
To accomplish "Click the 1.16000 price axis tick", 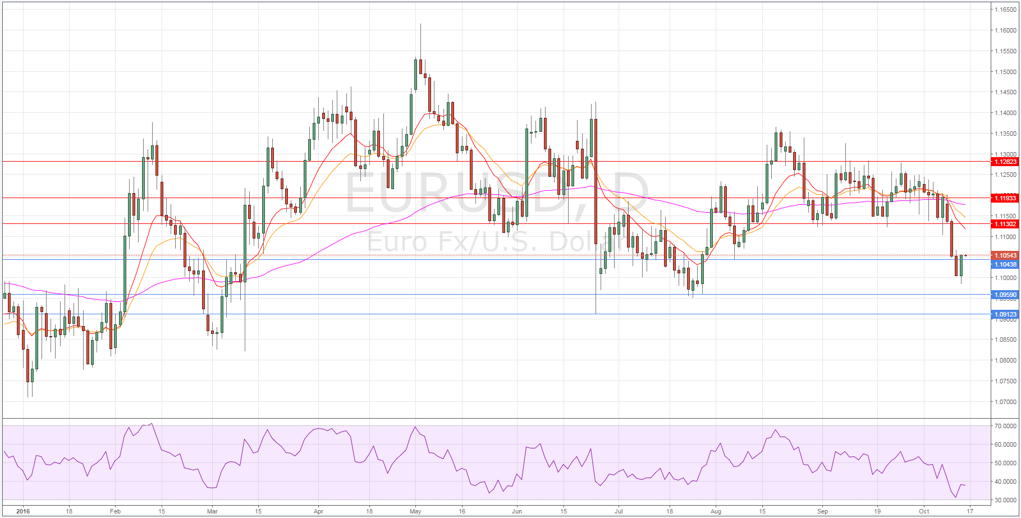I will pos(1005,30).
